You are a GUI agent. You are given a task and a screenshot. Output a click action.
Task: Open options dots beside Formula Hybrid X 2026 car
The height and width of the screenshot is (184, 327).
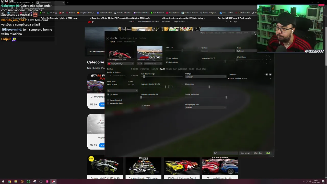tap(133, 60)
